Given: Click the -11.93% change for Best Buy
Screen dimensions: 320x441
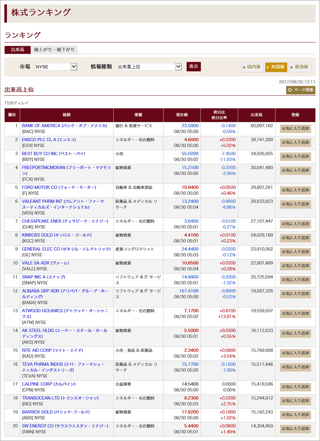Looking at the screenshot, I should tap(227, 159).
